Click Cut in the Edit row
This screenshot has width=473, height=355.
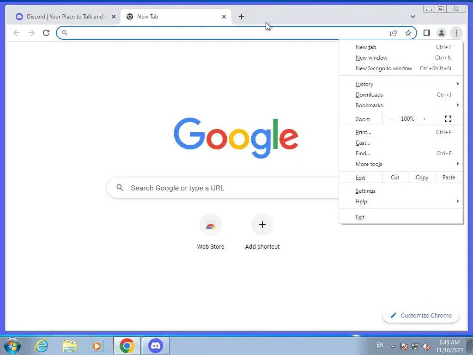point(395,177)
